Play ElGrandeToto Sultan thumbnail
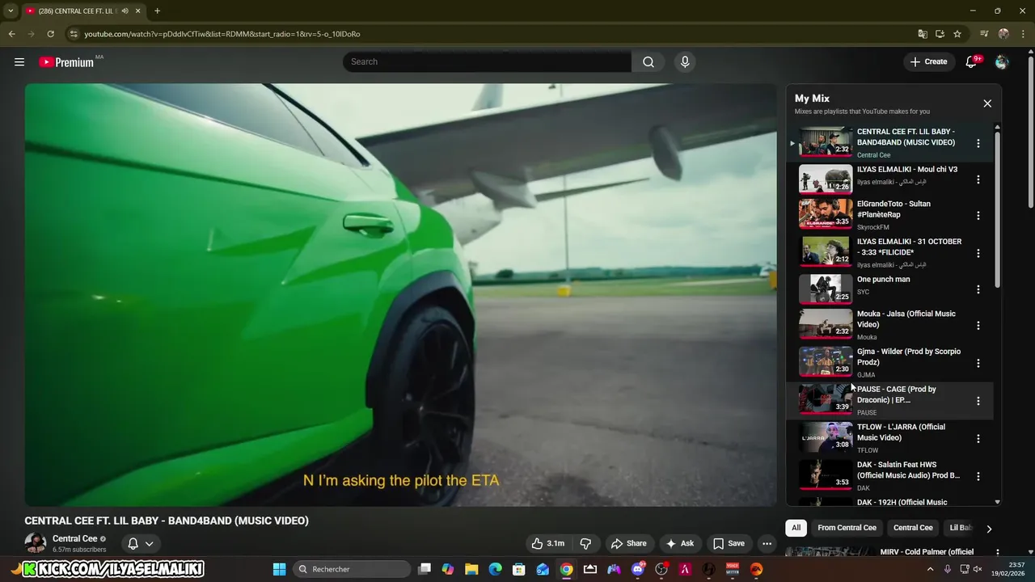The width and height of the screenshot is (1035, 582). tap(826, 213)
